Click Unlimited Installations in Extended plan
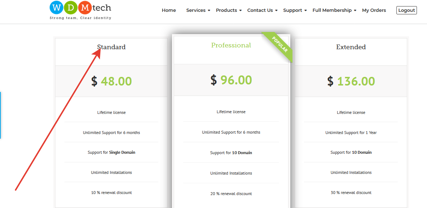The height and width of the screenshot is (208, 427). click(351, 172)
